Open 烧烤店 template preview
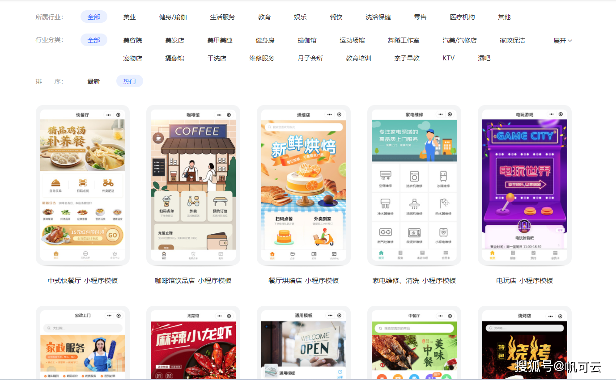 pyautogui.click(x=525, y=343)
